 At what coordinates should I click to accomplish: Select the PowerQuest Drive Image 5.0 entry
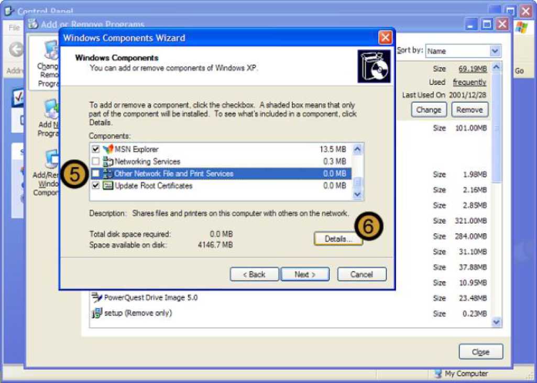point(151,298)
